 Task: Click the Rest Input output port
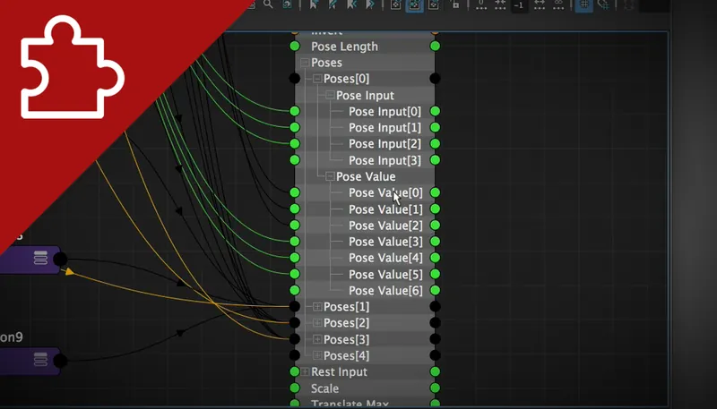coord(436,371)
